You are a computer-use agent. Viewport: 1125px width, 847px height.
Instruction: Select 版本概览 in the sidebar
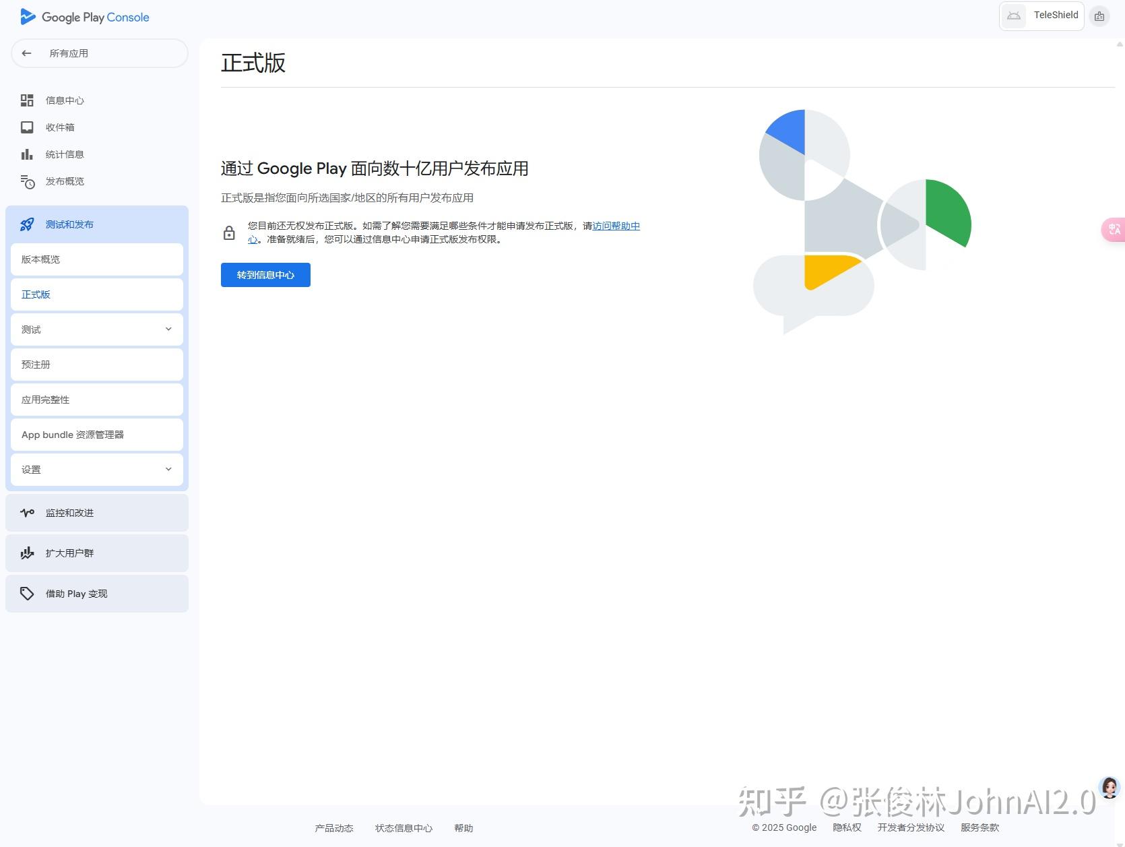tap(97, 259)
